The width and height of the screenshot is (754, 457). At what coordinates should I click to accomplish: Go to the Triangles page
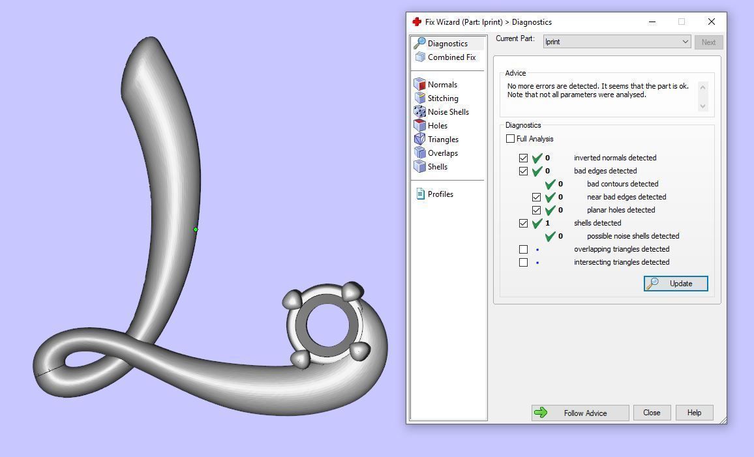[x=444, y=139]
